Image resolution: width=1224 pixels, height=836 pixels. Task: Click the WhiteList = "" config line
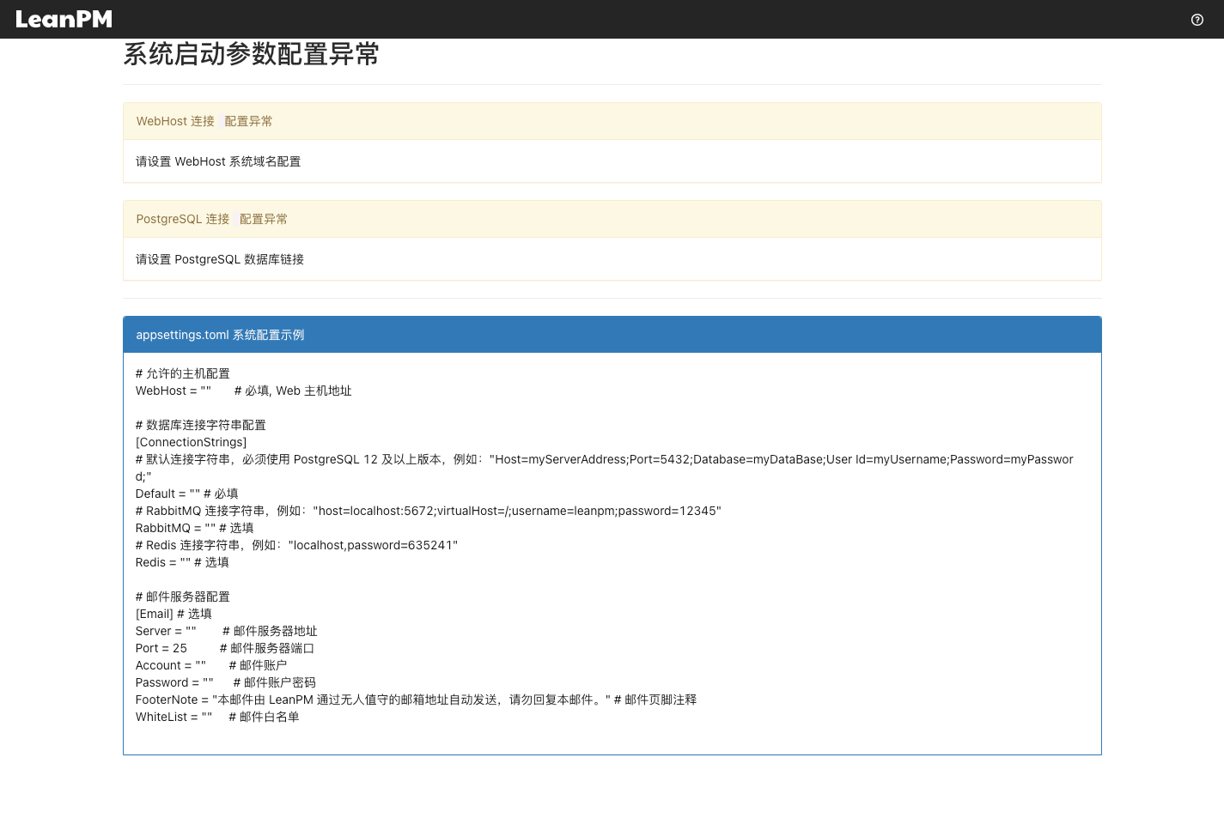pos(174,717)
